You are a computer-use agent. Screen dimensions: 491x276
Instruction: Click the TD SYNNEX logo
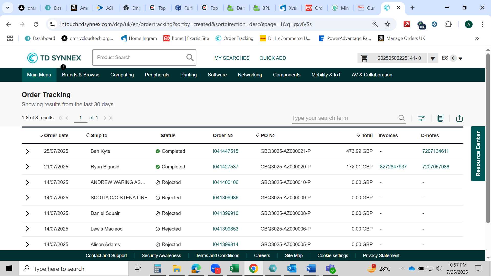(x=54, y=58)
